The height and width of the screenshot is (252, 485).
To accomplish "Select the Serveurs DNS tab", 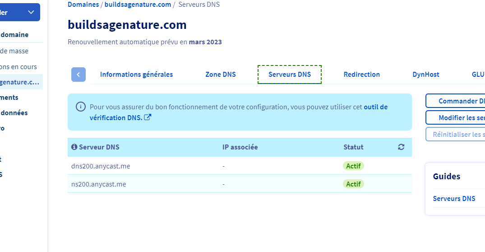I will click(x=289, y=75).
